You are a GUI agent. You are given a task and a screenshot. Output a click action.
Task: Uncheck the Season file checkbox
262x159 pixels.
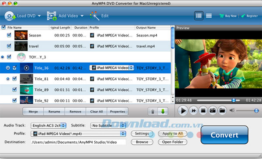[9, 35]
